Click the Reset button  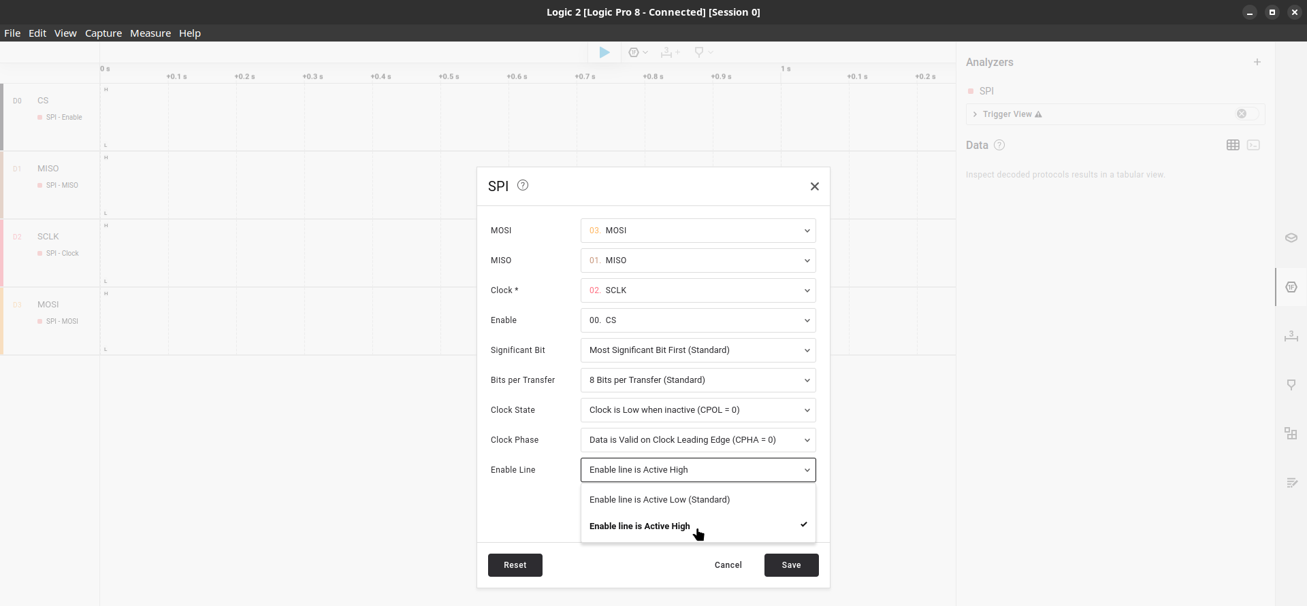click(x=515, y=565)
